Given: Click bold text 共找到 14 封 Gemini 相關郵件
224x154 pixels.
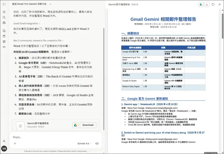Looking at the screenshot, I should pyautogui.click(x=31, y=52).
